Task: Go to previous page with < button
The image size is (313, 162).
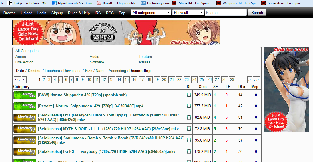Action: coord(24,80)
